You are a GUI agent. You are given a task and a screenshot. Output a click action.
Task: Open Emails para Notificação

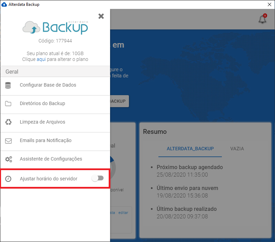[55, 141]
